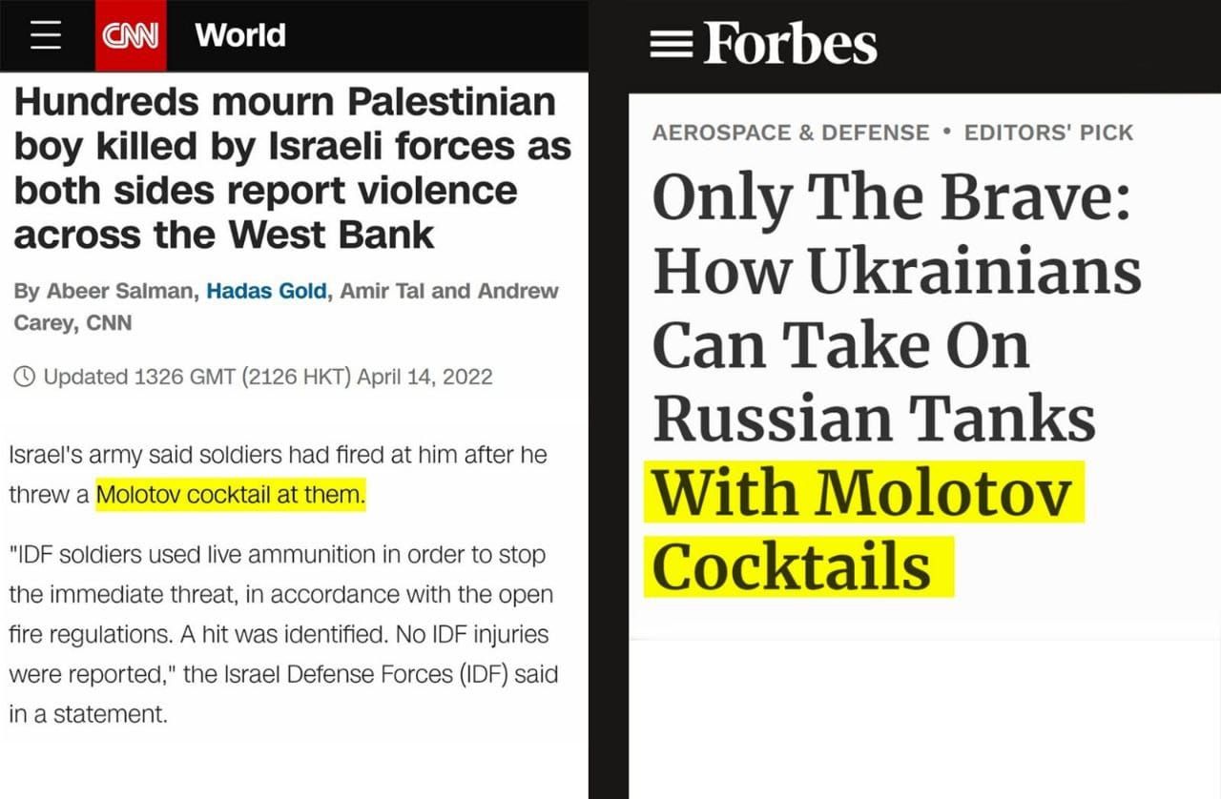Click highlighted 'Molotov cocktail at them' text
1221x799 pixels.
231,496
